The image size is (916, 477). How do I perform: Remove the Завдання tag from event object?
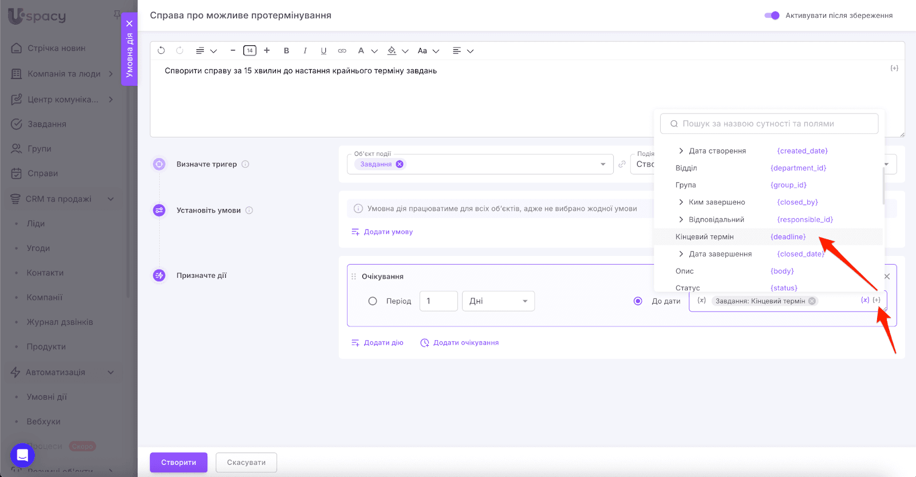[x=400, y=164]
